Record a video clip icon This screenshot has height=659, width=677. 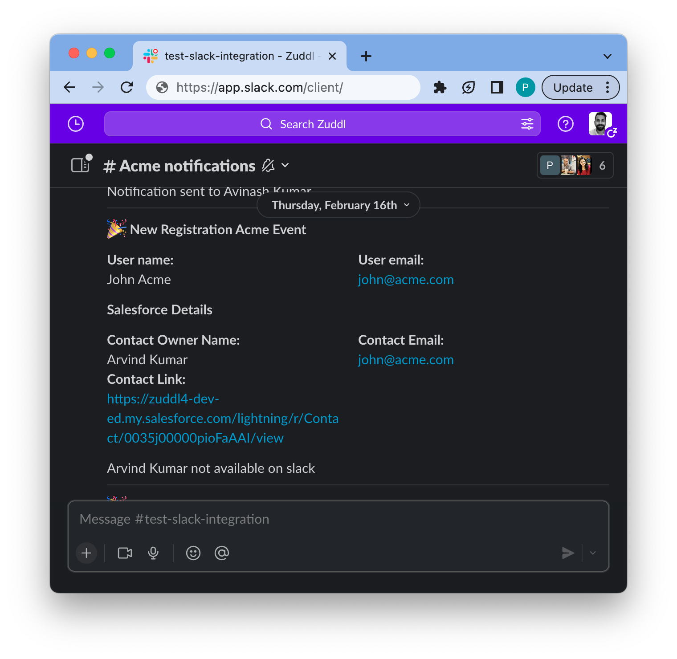pyautogui.click(x=125, y=553)
